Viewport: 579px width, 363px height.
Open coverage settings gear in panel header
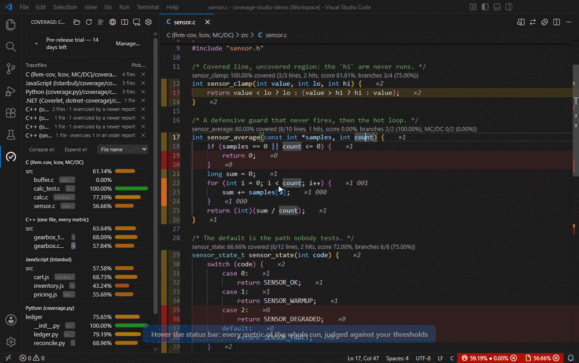click(148, 22)
